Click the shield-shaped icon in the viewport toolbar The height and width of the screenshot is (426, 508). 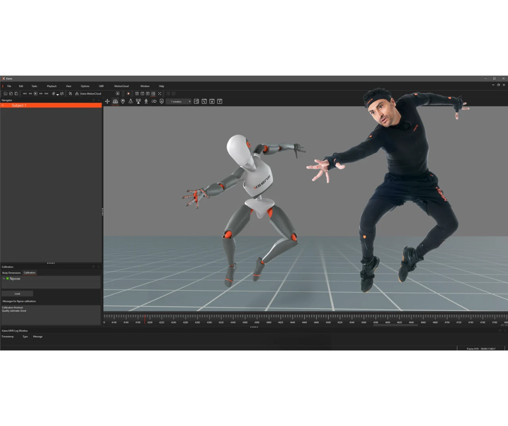tap(161, 102)
